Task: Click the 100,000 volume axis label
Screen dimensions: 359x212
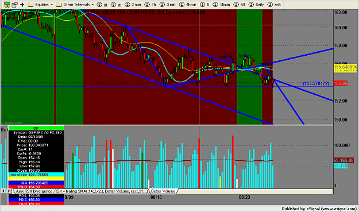Action: tap(342, 145)
